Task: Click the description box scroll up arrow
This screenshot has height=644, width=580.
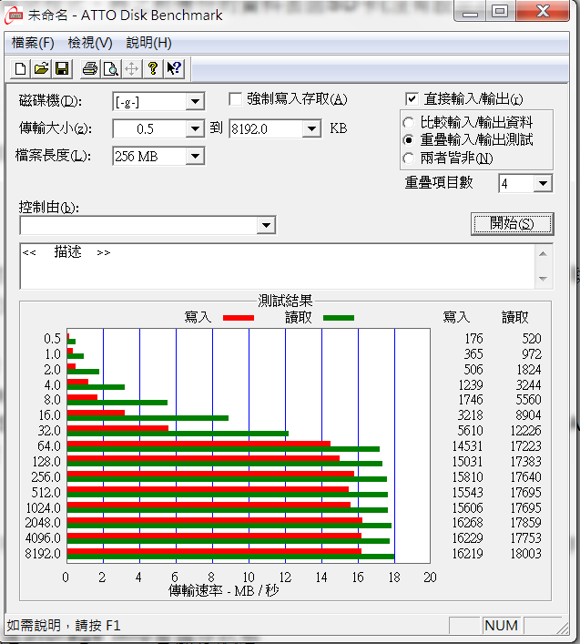Action: click(543, 254)
